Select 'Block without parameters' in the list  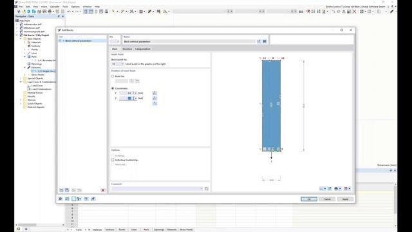[82, 41]
